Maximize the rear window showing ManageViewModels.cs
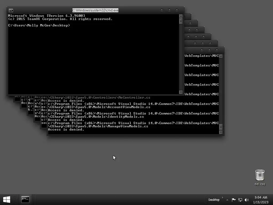The image size is (273, 205). pyautogui.click(x=209, y=50)
